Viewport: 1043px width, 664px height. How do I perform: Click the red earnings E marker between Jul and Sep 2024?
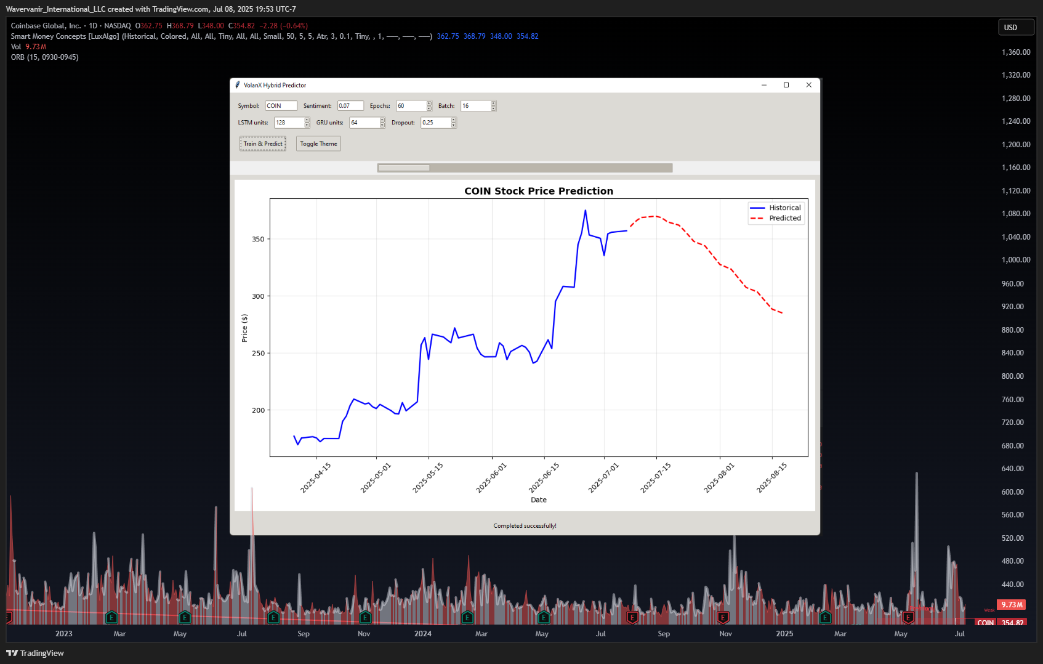click(632, 617)
